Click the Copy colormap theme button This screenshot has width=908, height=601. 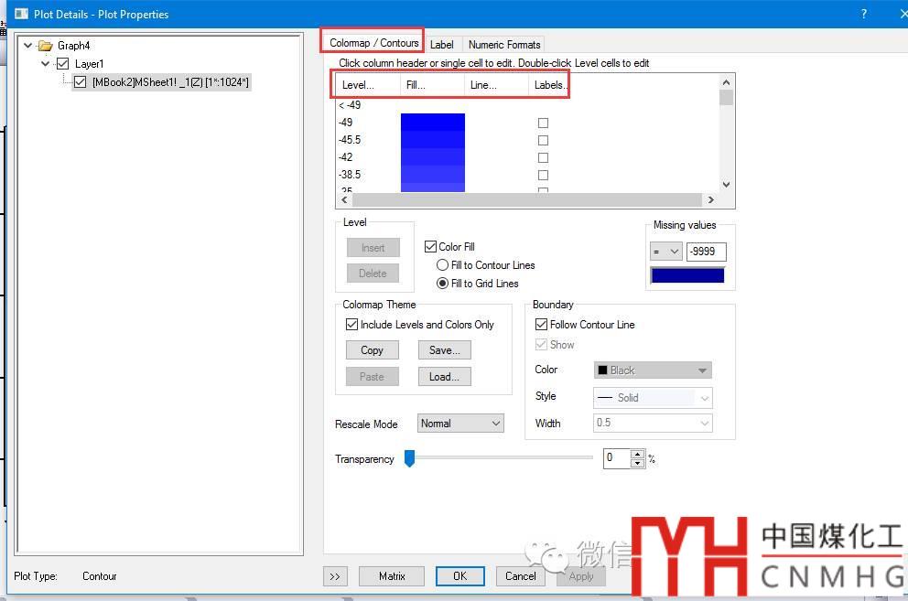point(373,350)
